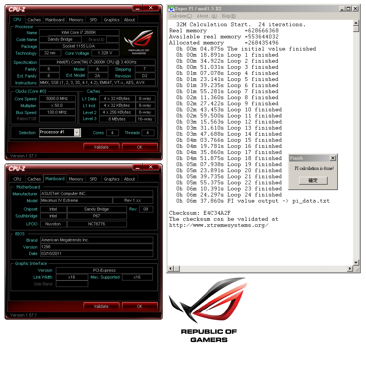The height and width of the screenshot is (366, 366).
Task: Expand the Processor #1 selection dropdown
Action: coord(77,132)
